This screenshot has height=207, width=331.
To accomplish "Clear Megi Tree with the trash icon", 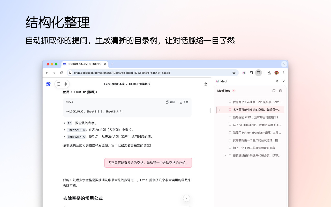I will [x=280, y=91].
